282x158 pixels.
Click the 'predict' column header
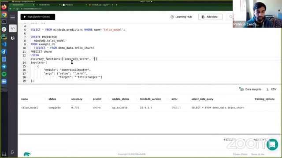(x=97, y=99)
